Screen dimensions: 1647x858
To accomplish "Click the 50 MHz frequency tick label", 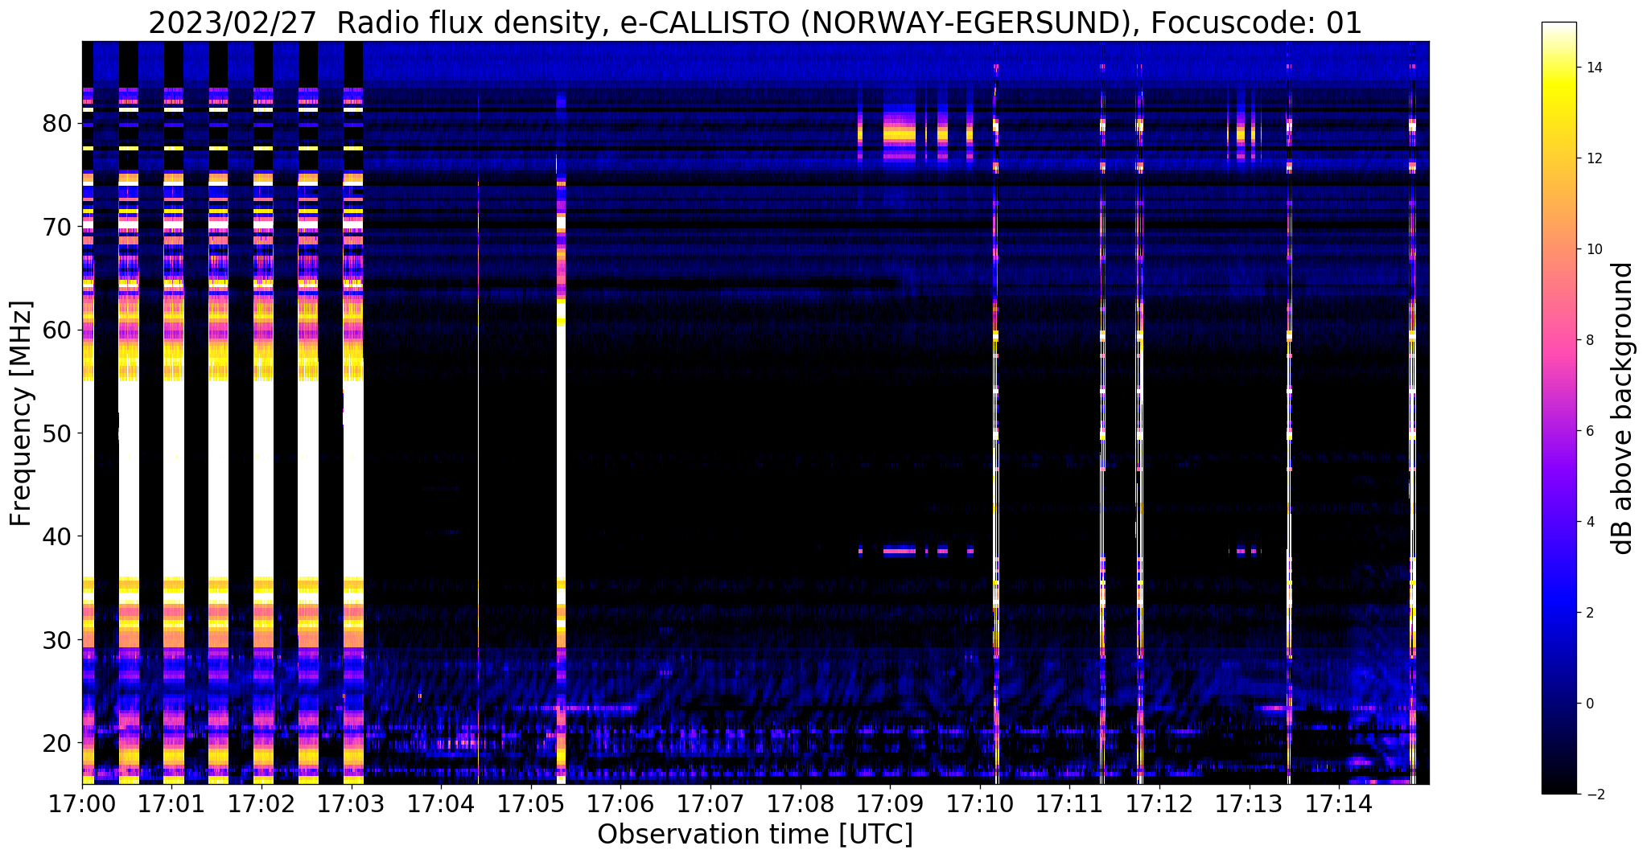I will pyautogui.click(x=56, y=433).
